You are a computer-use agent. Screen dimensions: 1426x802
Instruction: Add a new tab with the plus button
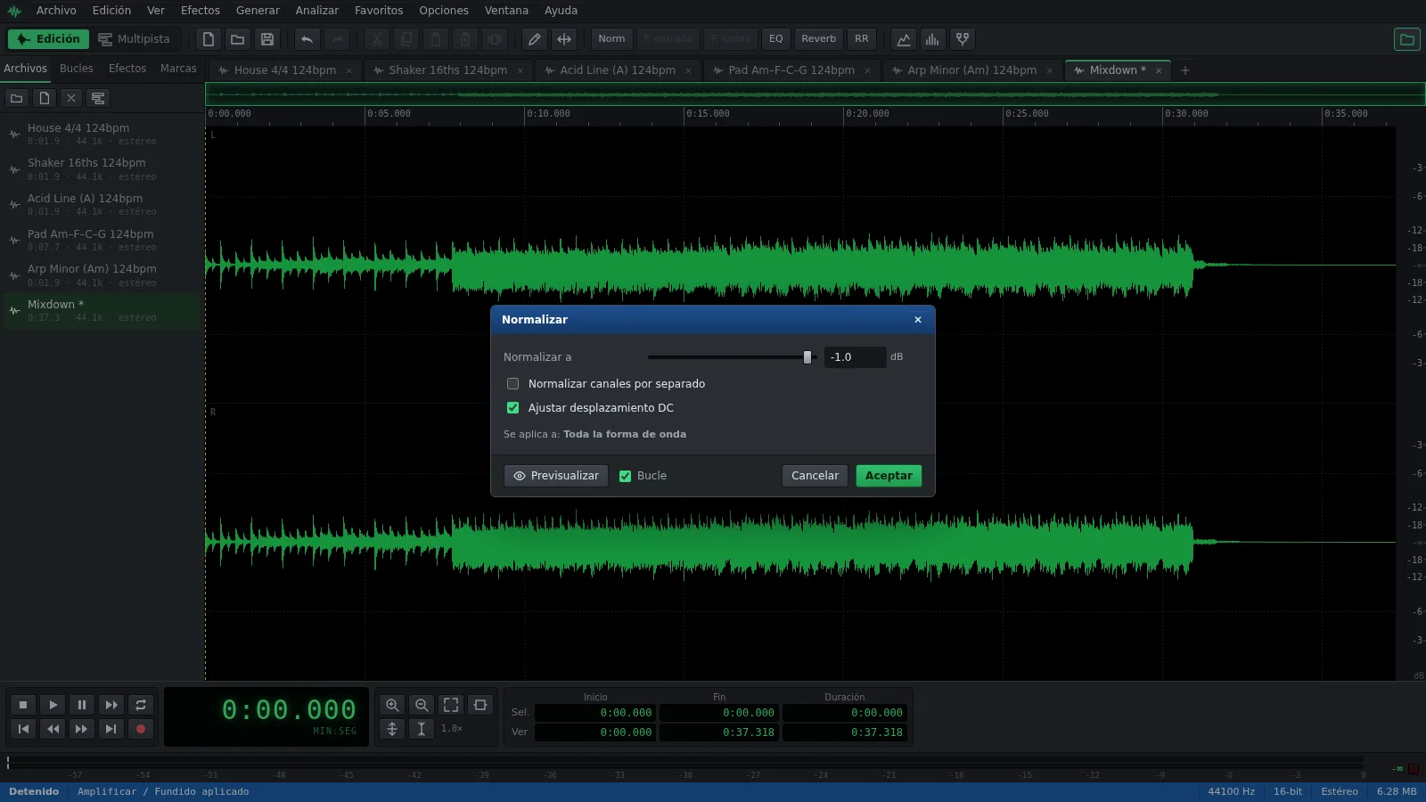[1185, 70]
